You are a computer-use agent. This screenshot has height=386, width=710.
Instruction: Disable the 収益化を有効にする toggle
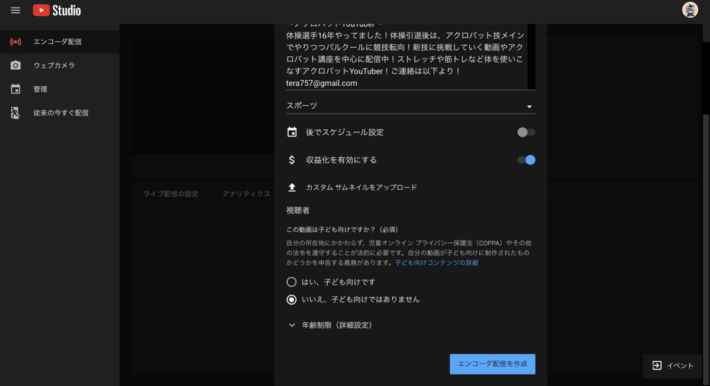pos(525,160)
